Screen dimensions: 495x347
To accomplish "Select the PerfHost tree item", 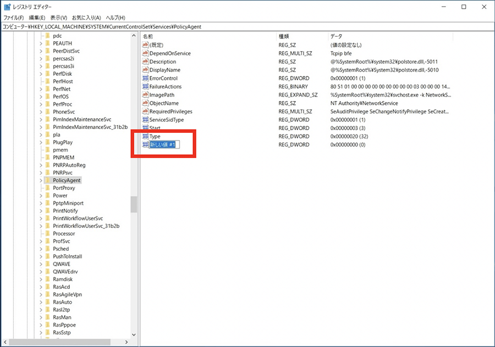I will point(63,81).
